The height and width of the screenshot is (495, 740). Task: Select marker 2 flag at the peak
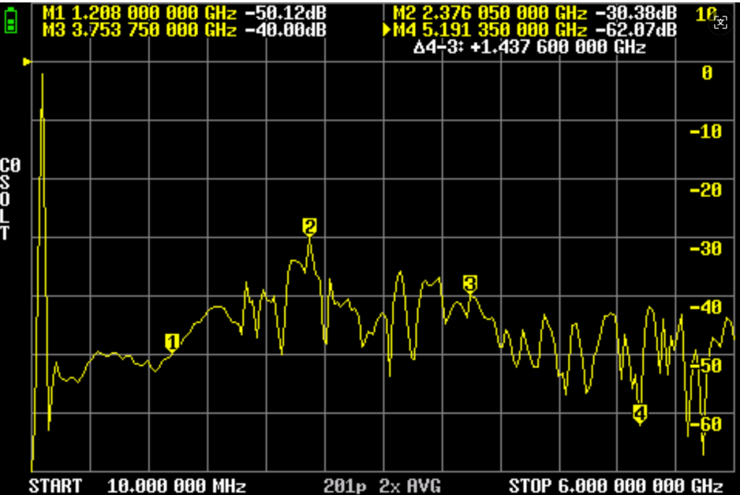tap(309, 227)
